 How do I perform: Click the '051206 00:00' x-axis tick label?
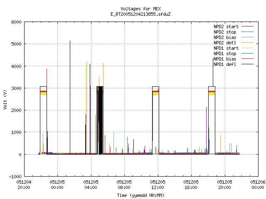tap(258, 184)
